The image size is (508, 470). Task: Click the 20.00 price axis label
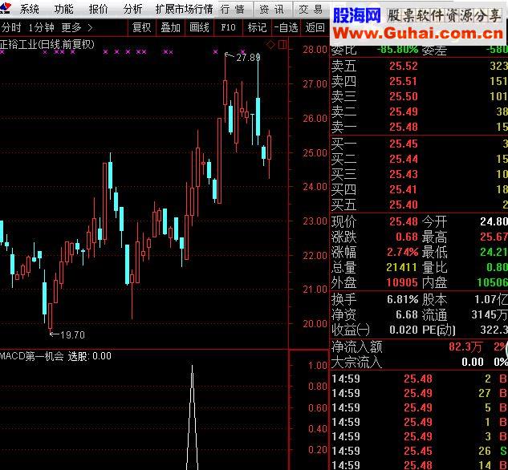coord(315,324)
